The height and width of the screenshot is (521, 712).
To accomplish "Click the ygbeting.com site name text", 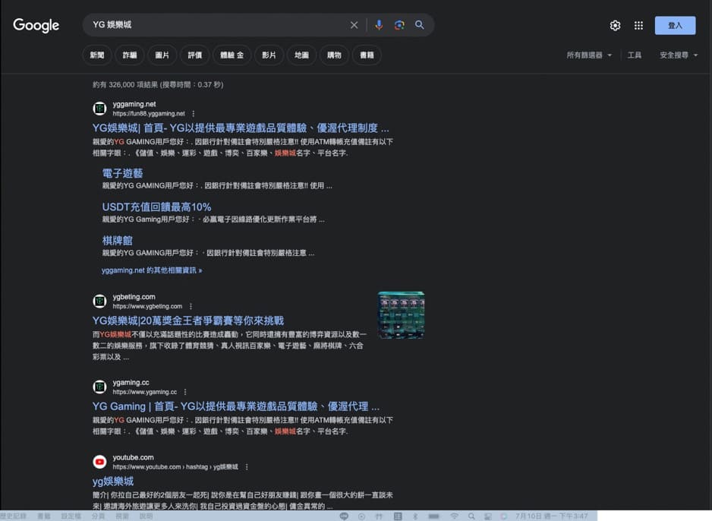I will 134,297.
